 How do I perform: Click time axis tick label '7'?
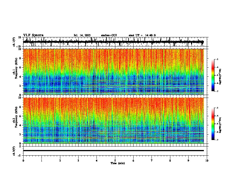[152, 161]
